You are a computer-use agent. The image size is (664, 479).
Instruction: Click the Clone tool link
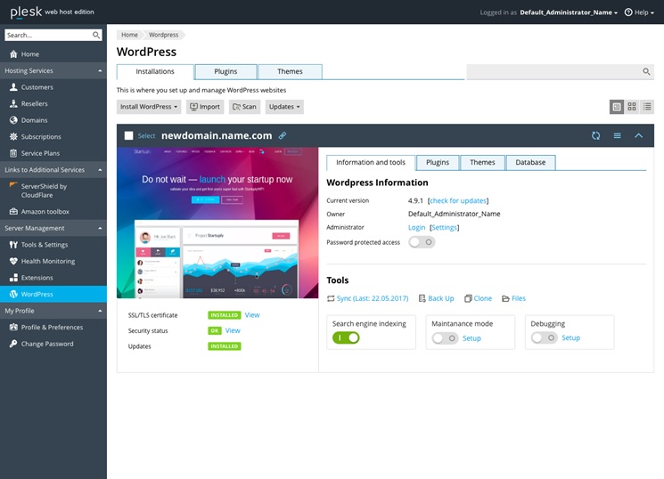[478, 298]
